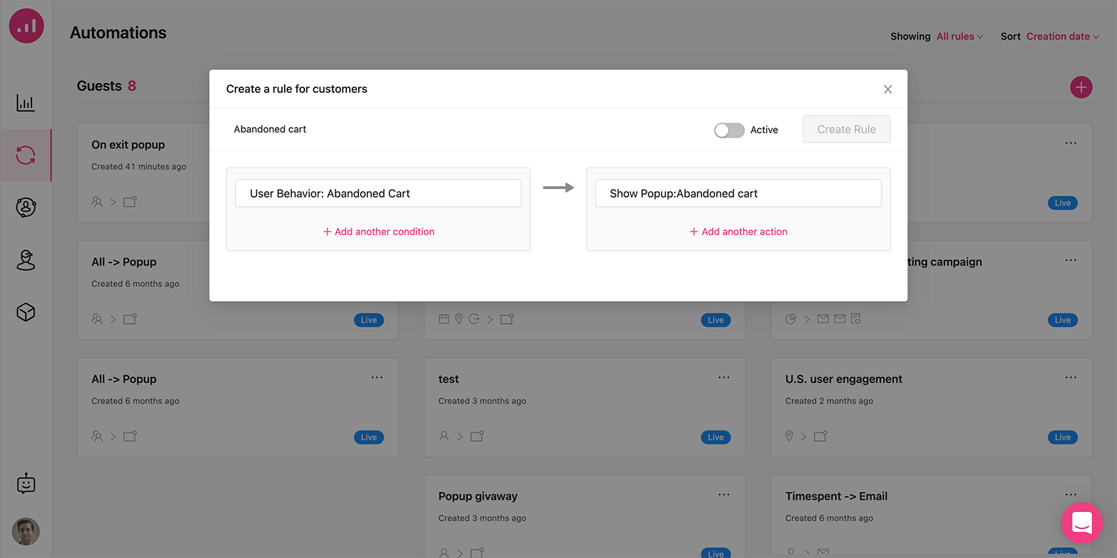Click the app logo in top-left corner
This screenshot has height=558, width=1117.
tap(27, 26)
